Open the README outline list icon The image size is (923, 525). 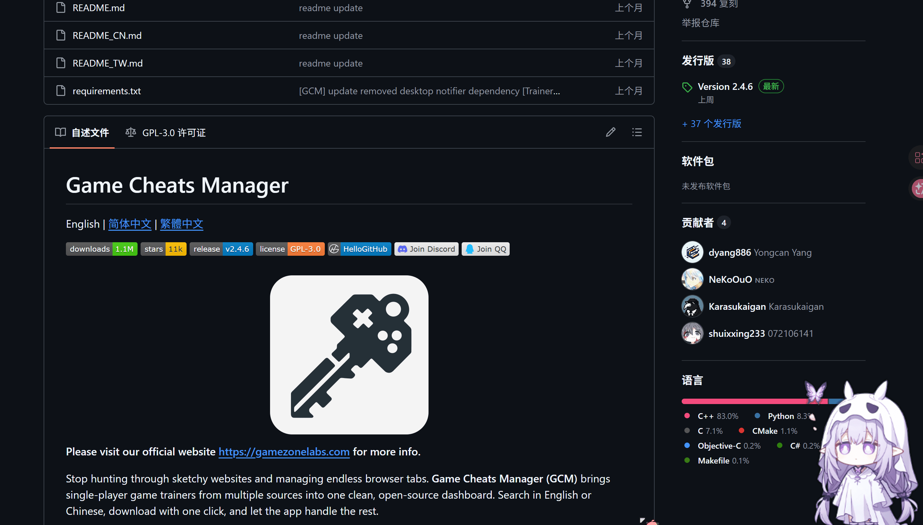pos(637,132)
